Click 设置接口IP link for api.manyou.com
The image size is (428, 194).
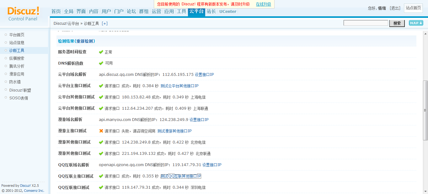click(199, 120)
